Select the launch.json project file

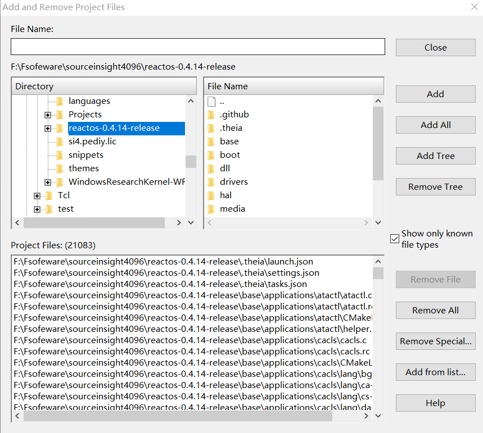(163, 262)
